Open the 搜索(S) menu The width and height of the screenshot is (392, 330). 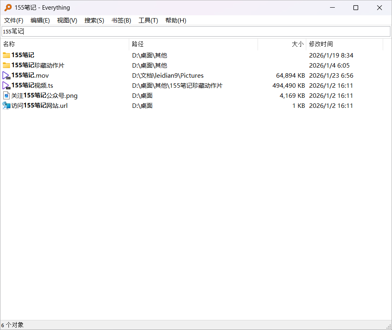pyautogui.click(x=94, y=21)
